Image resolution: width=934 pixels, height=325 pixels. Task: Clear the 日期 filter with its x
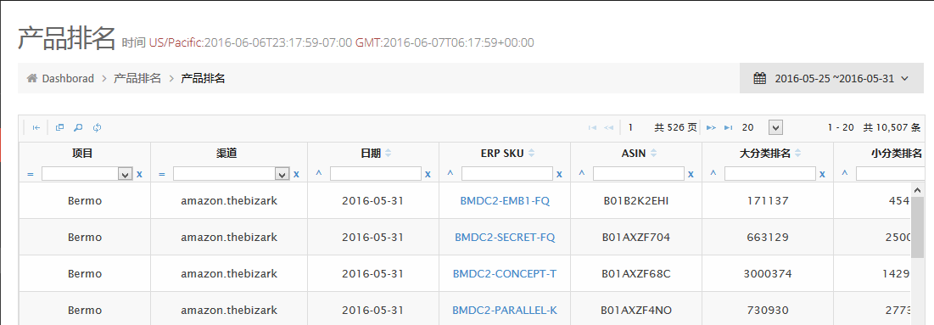428,174
